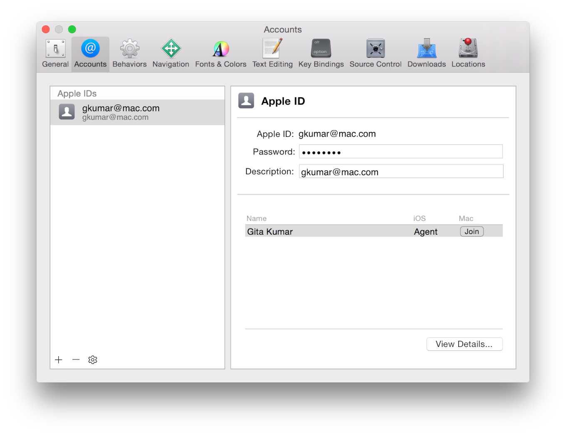Click the Mac column header

tap(466, 218)
